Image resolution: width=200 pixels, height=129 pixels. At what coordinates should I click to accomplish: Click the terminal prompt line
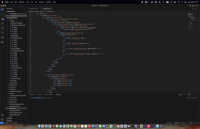pos(41,98)
